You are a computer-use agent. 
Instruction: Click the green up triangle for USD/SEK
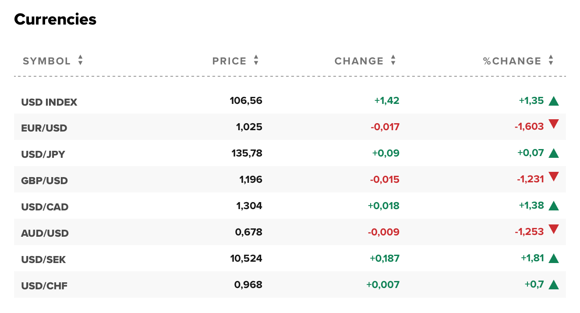pyautogui.click(x=554, y=258)
